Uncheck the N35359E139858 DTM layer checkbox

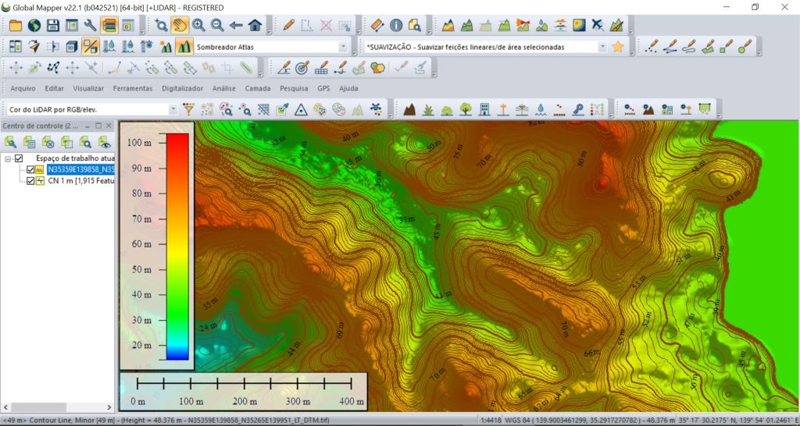[x=30, y=169]
